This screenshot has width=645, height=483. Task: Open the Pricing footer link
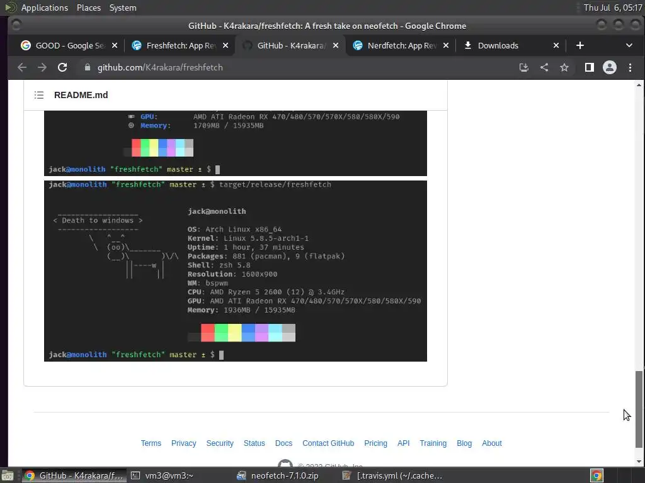375,443
